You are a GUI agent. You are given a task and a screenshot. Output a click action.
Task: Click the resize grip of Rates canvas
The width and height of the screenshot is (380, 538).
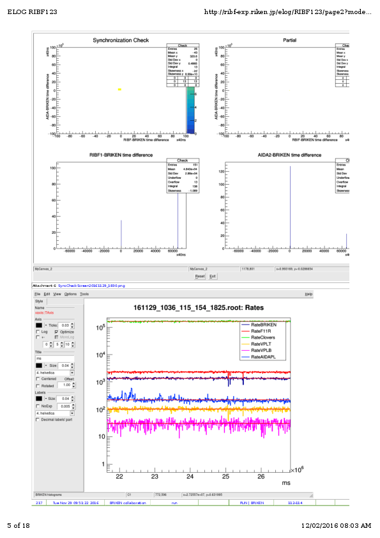[x=311, y=495]
